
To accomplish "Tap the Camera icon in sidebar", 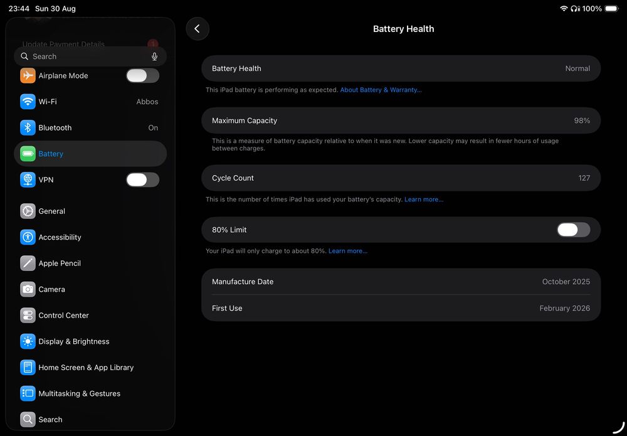I will click(x=28, y=289).
